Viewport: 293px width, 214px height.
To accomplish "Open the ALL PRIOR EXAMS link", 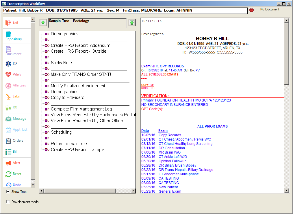I will click(x=212, y=126).
